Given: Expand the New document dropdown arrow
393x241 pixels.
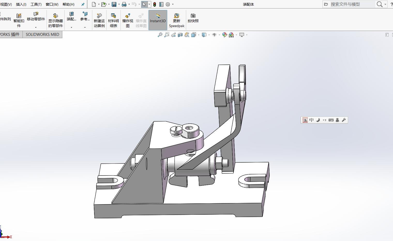Looking at the screenshot, I should 99,4.
